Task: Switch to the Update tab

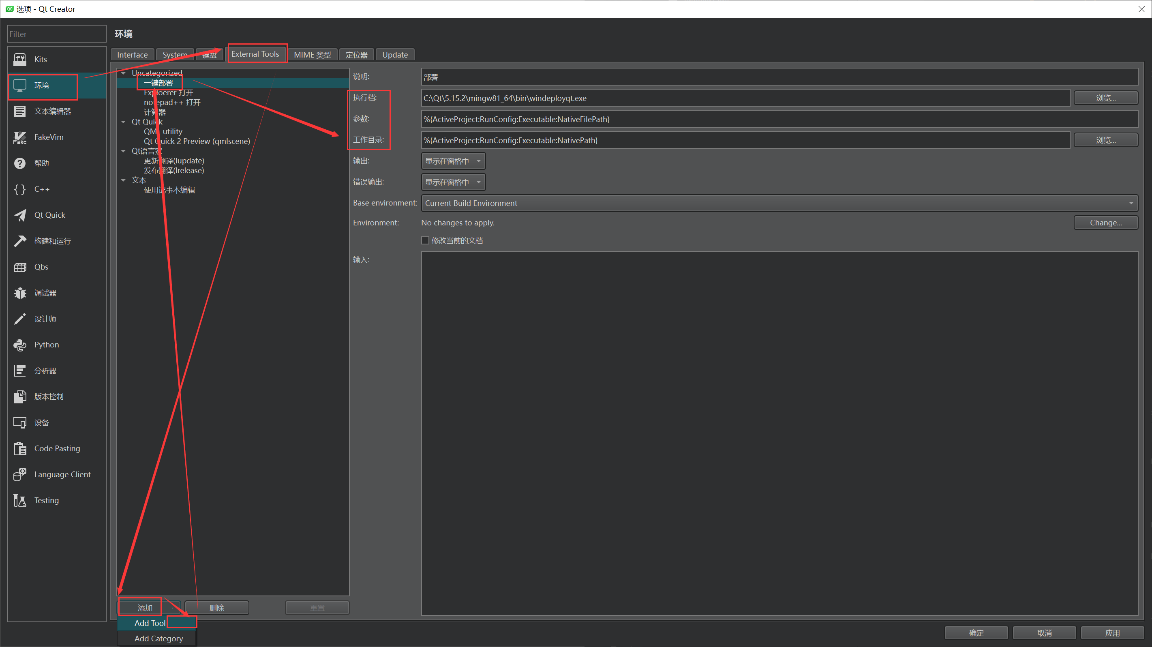Action: pos(395,55)
